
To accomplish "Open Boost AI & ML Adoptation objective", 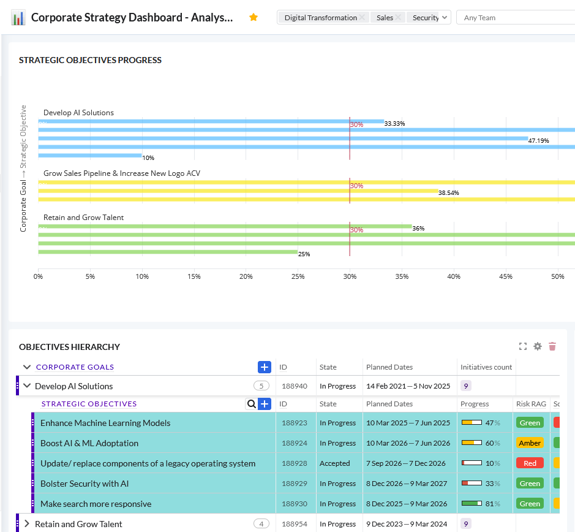I will (89, 443).
